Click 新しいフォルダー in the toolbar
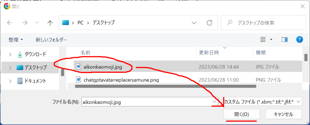The image size is (310, 125). pos(51,40)
